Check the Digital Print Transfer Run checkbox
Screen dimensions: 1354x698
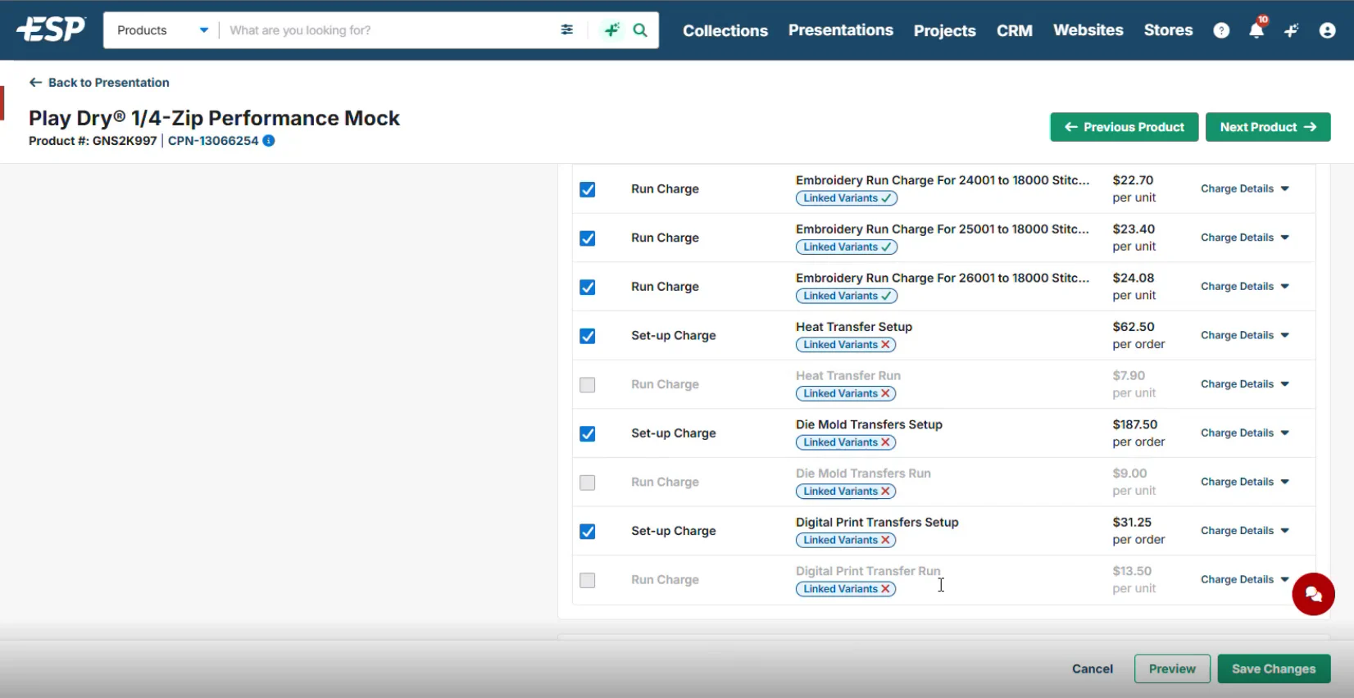(x=588, y=580)
